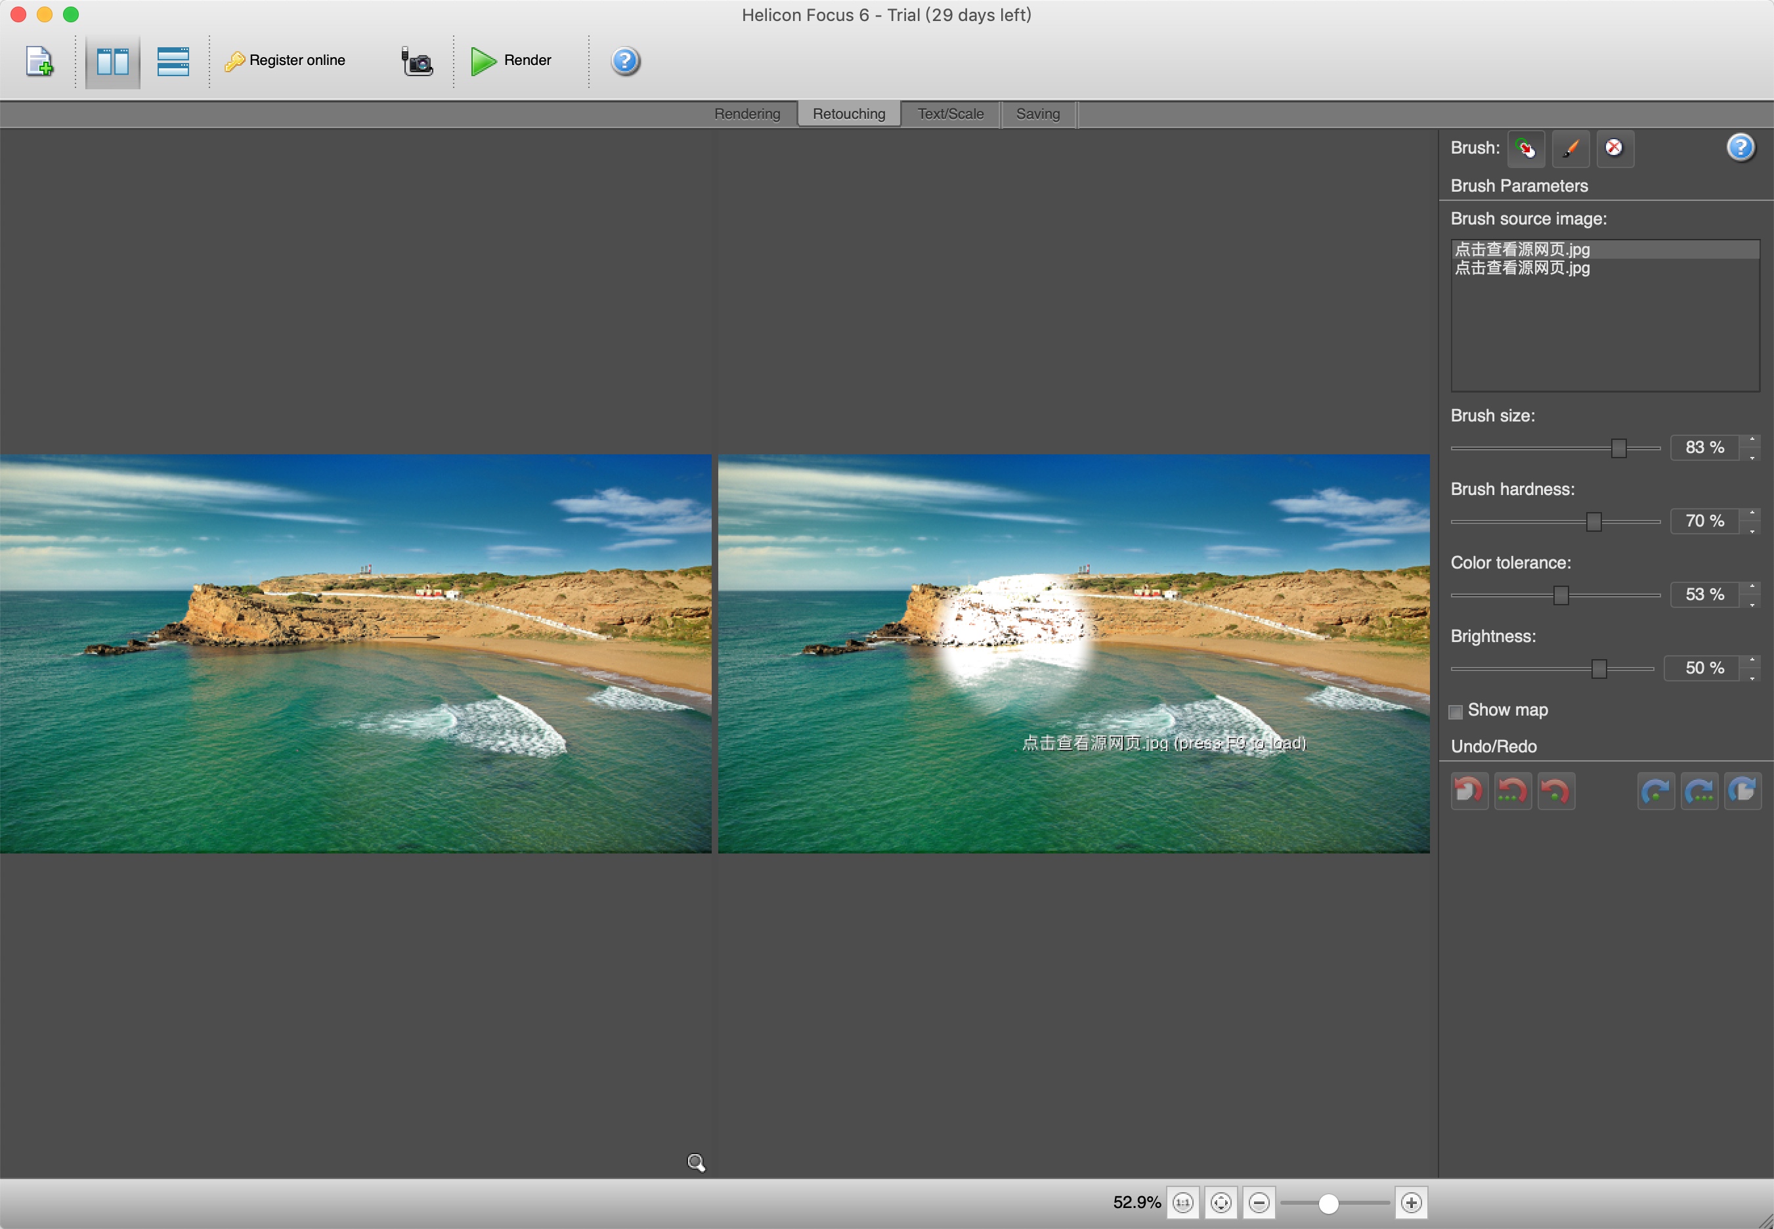Click the 1:1 actual size zoom button
This screenshot has width=1774, height=1229.
coord(1182,1203)
